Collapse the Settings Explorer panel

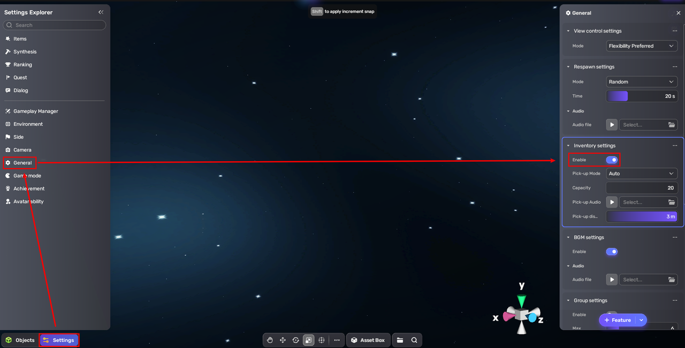[101, 12]
